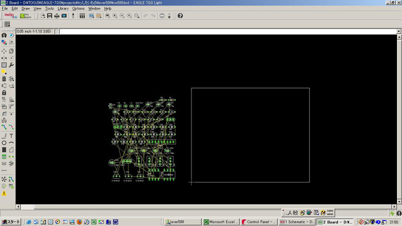Select the Text tool in the left palette
402x226 pixels.
pos(11,136)
